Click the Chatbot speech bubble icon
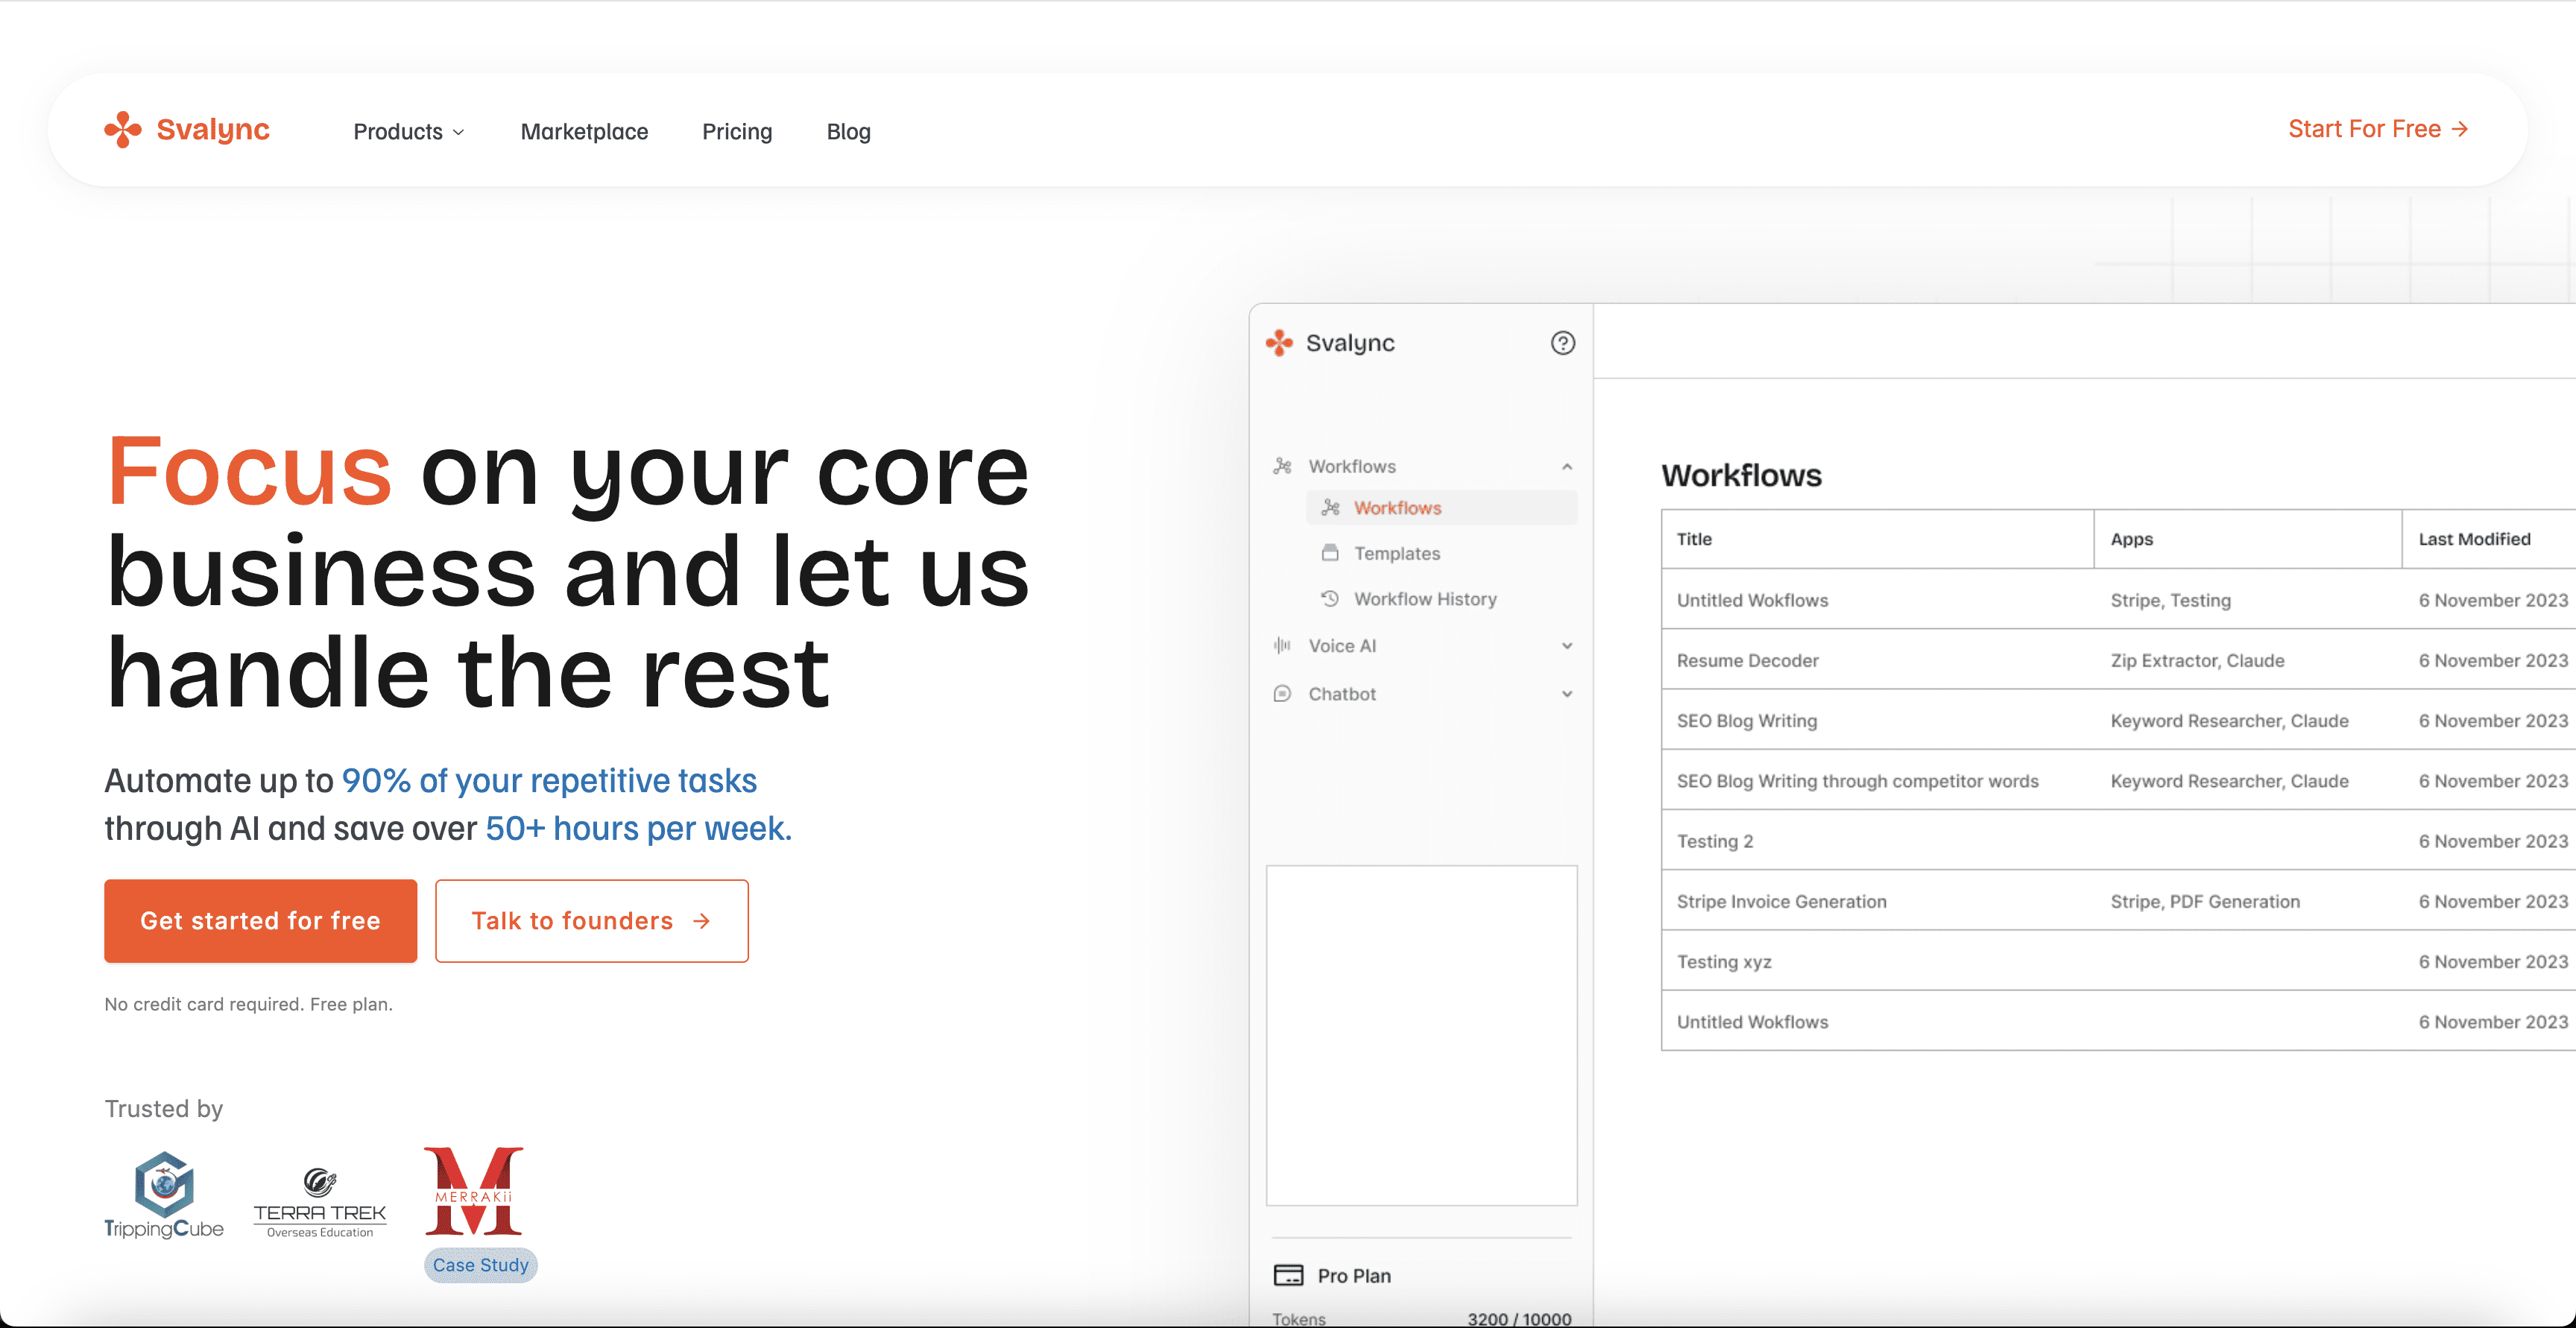2576x1328 pixels. pos(1282,693)
